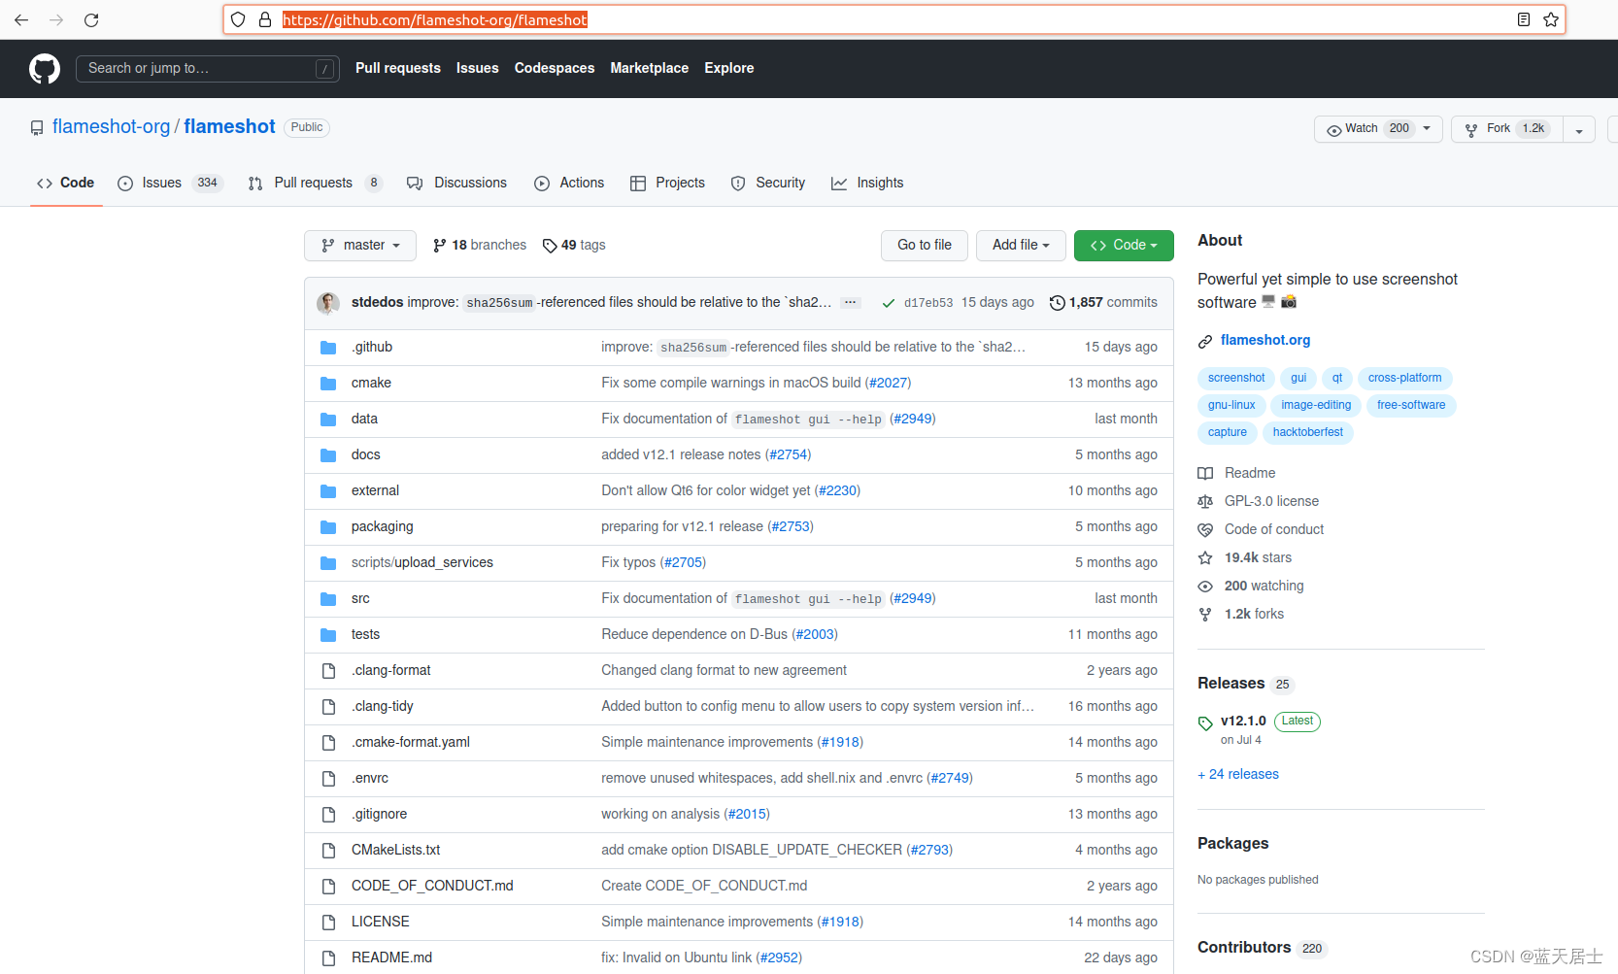Screen dimensions: 1618x974
Task: Click the shield tracking protection icon
Action: (x=238, y=19)
